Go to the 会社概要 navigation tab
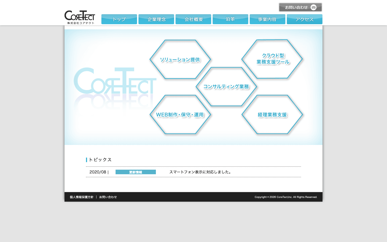Screen dimensions: 387x242 pyautogui.click(x=193, y=19)
